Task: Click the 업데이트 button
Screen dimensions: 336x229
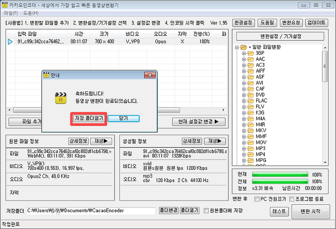Action: coord(316,23)
